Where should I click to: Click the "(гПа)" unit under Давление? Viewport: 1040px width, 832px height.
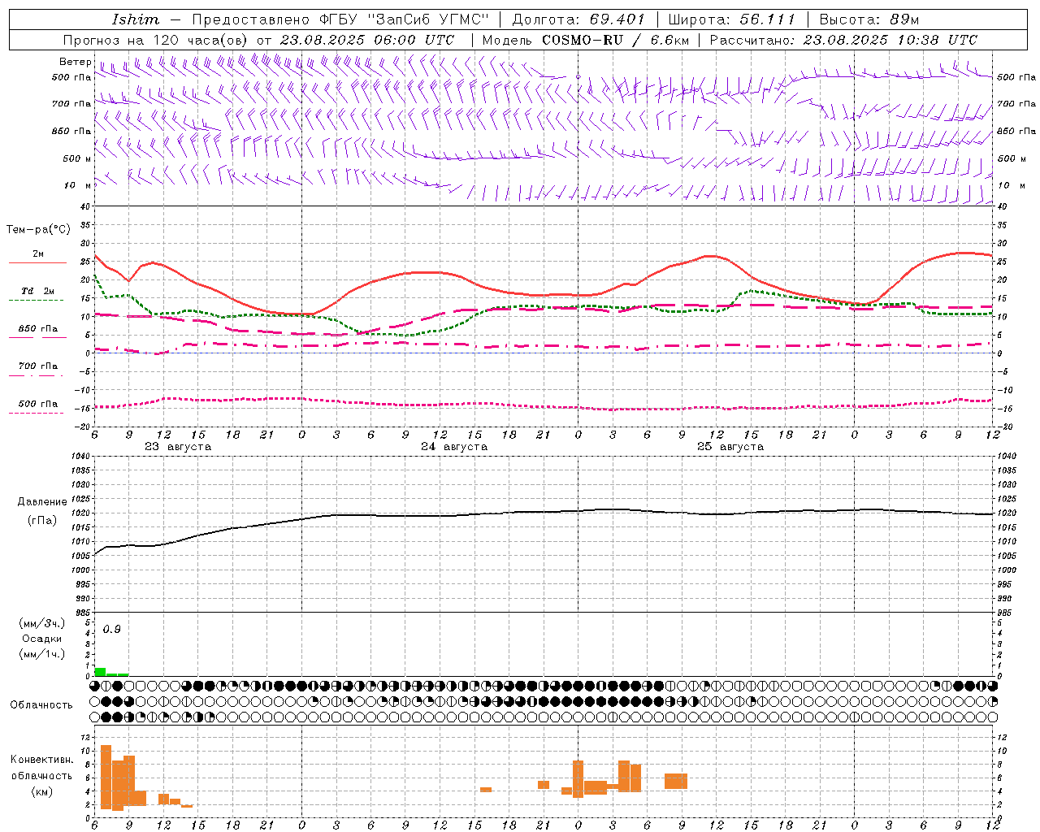[x=42, y=521]
